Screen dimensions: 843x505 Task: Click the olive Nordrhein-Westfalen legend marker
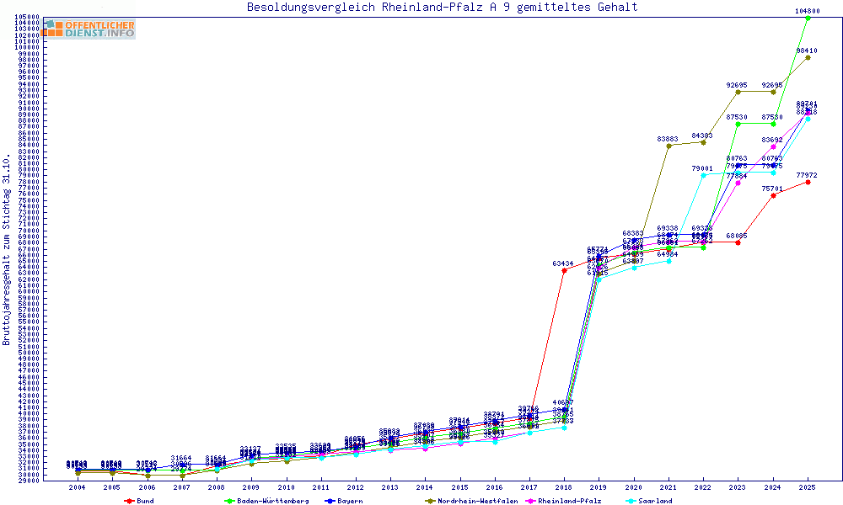click(429, 501)
